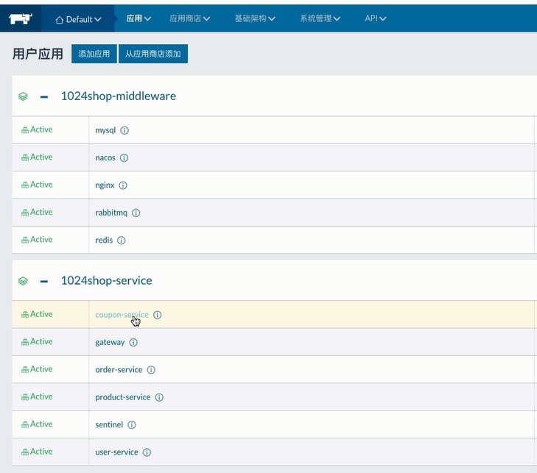This screenshot has width=537, height=473.
Task: Open the user-service link
Action: coord(117,452)
